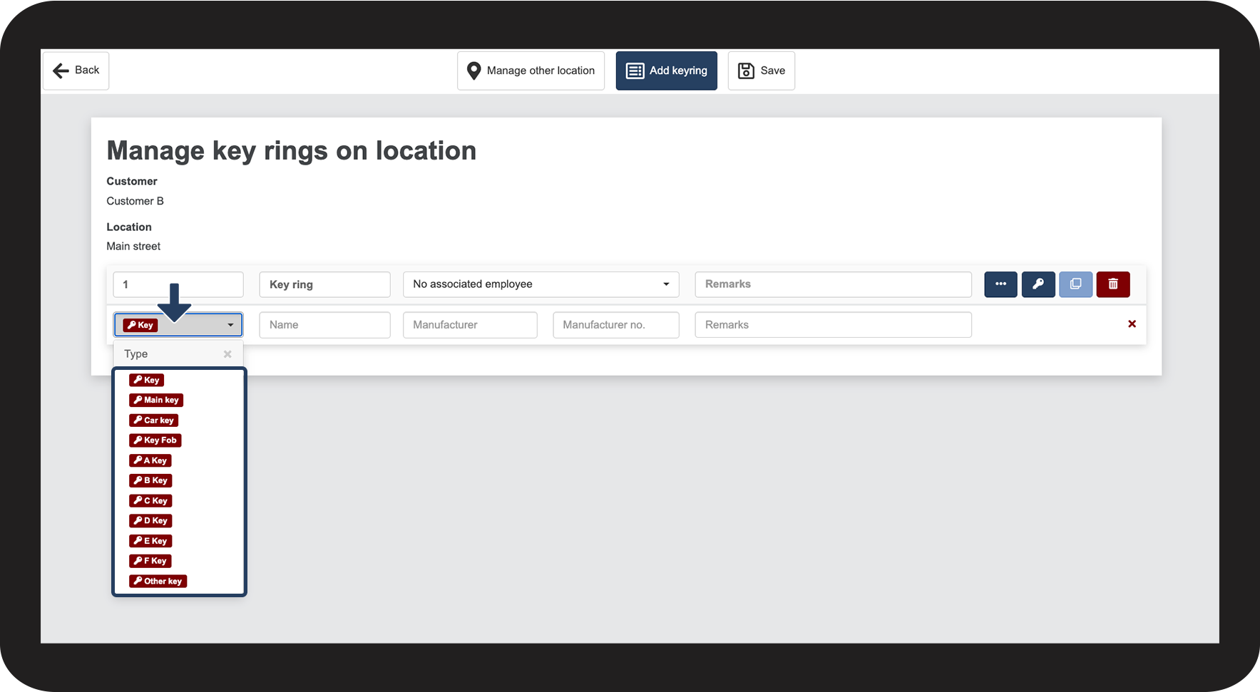Viewport: 1260px width, 692px height.
Task: Click the ellipsis more-options icon button
Action: 1000,284
